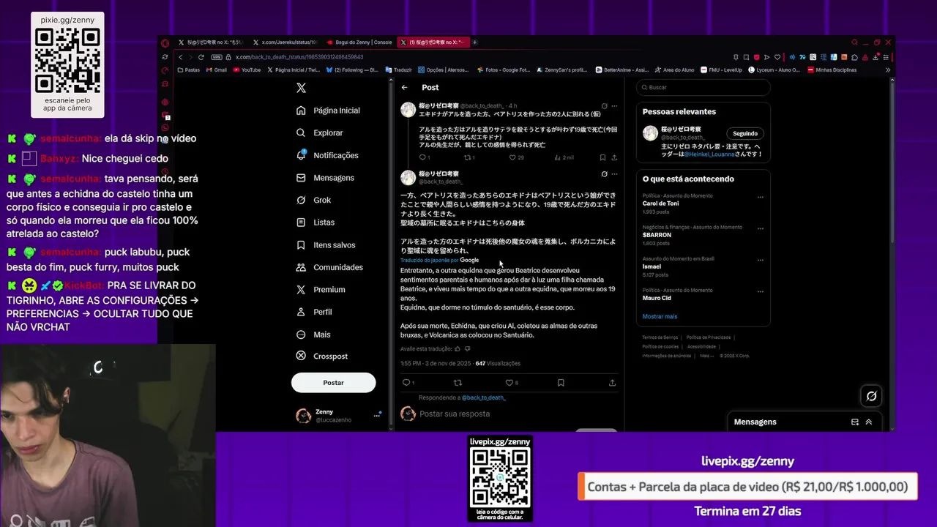Click Grok icon on main post
937x527 pixels.
coord(604,174)
